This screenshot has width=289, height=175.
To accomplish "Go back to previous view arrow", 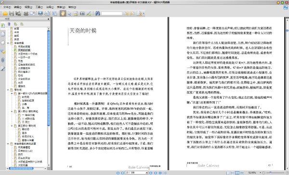I will point(160,173).
